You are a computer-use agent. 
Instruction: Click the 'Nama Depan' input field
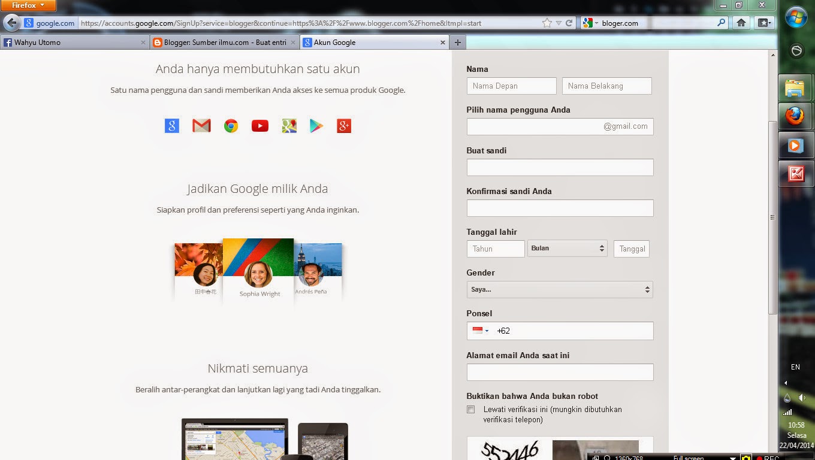pyautogui.click(x=511, y=86)
